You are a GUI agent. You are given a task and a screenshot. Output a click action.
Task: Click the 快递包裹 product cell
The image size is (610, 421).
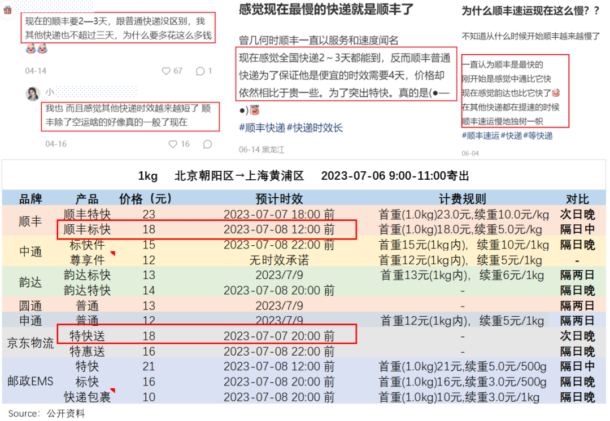[x=87, y=397]
